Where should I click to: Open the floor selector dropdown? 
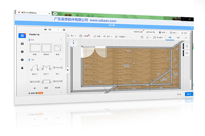tap(52, 29)
